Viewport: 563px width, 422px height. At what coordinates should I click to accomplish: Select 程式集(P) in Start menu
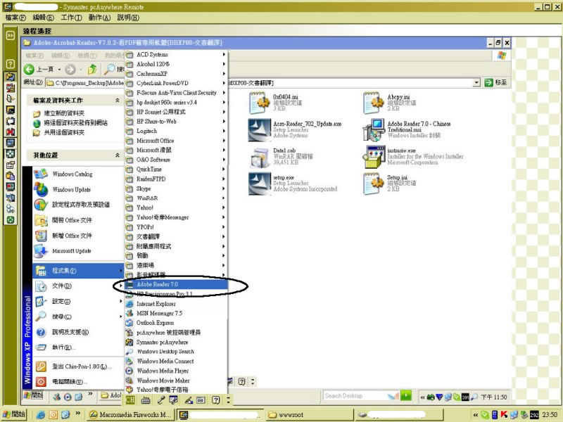[77, 271]
